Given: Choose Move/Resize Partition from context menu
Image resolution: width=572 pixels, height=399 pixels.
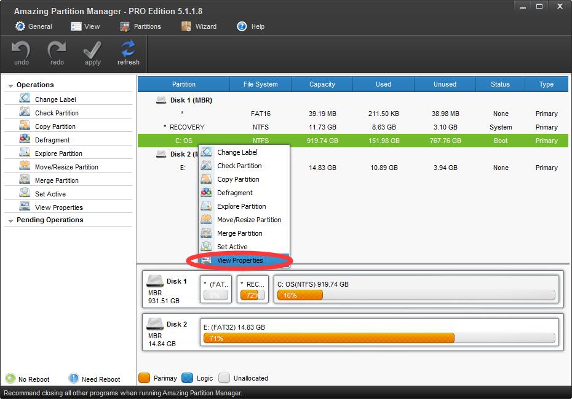Looking at the screenshot, I should (244, 220).
